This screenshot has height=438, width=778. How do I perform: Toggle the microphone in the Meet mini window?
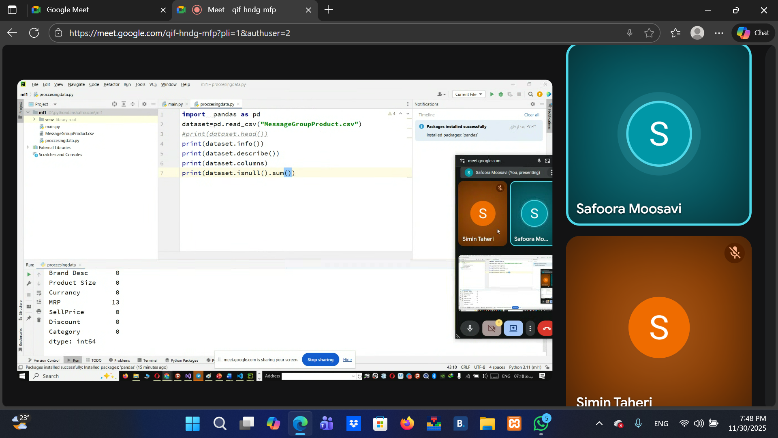470,328
